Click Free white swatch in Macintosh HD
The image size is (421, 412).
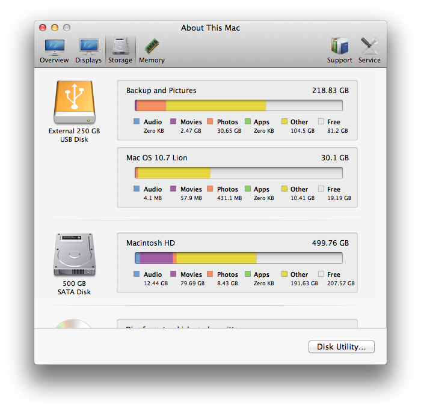[321, 274]
